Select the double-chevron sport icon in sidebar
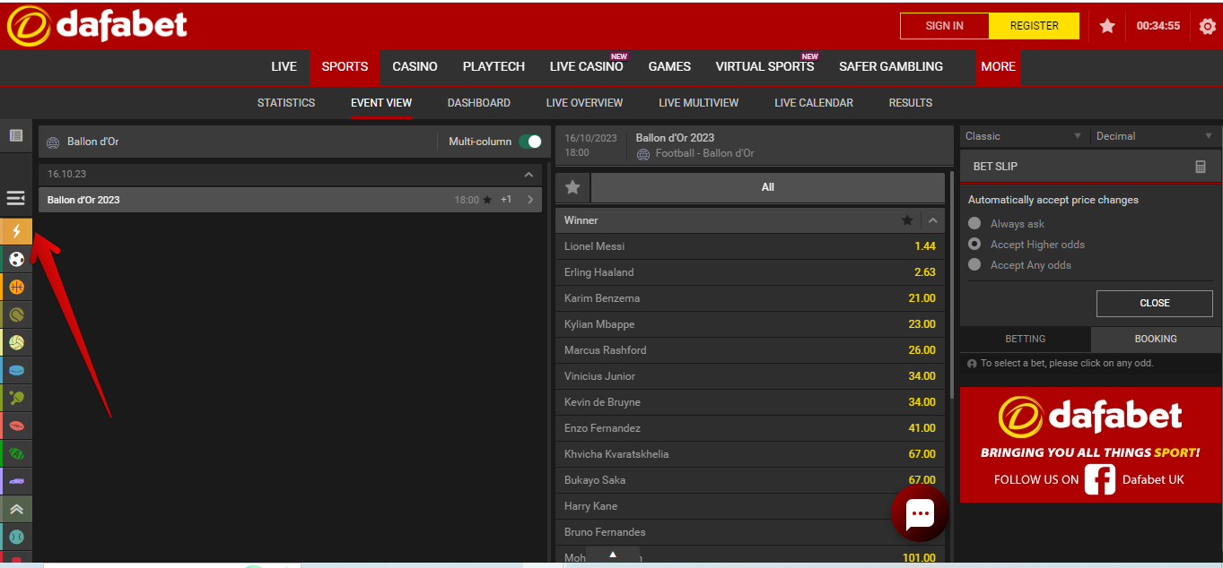 pos(16,509)
